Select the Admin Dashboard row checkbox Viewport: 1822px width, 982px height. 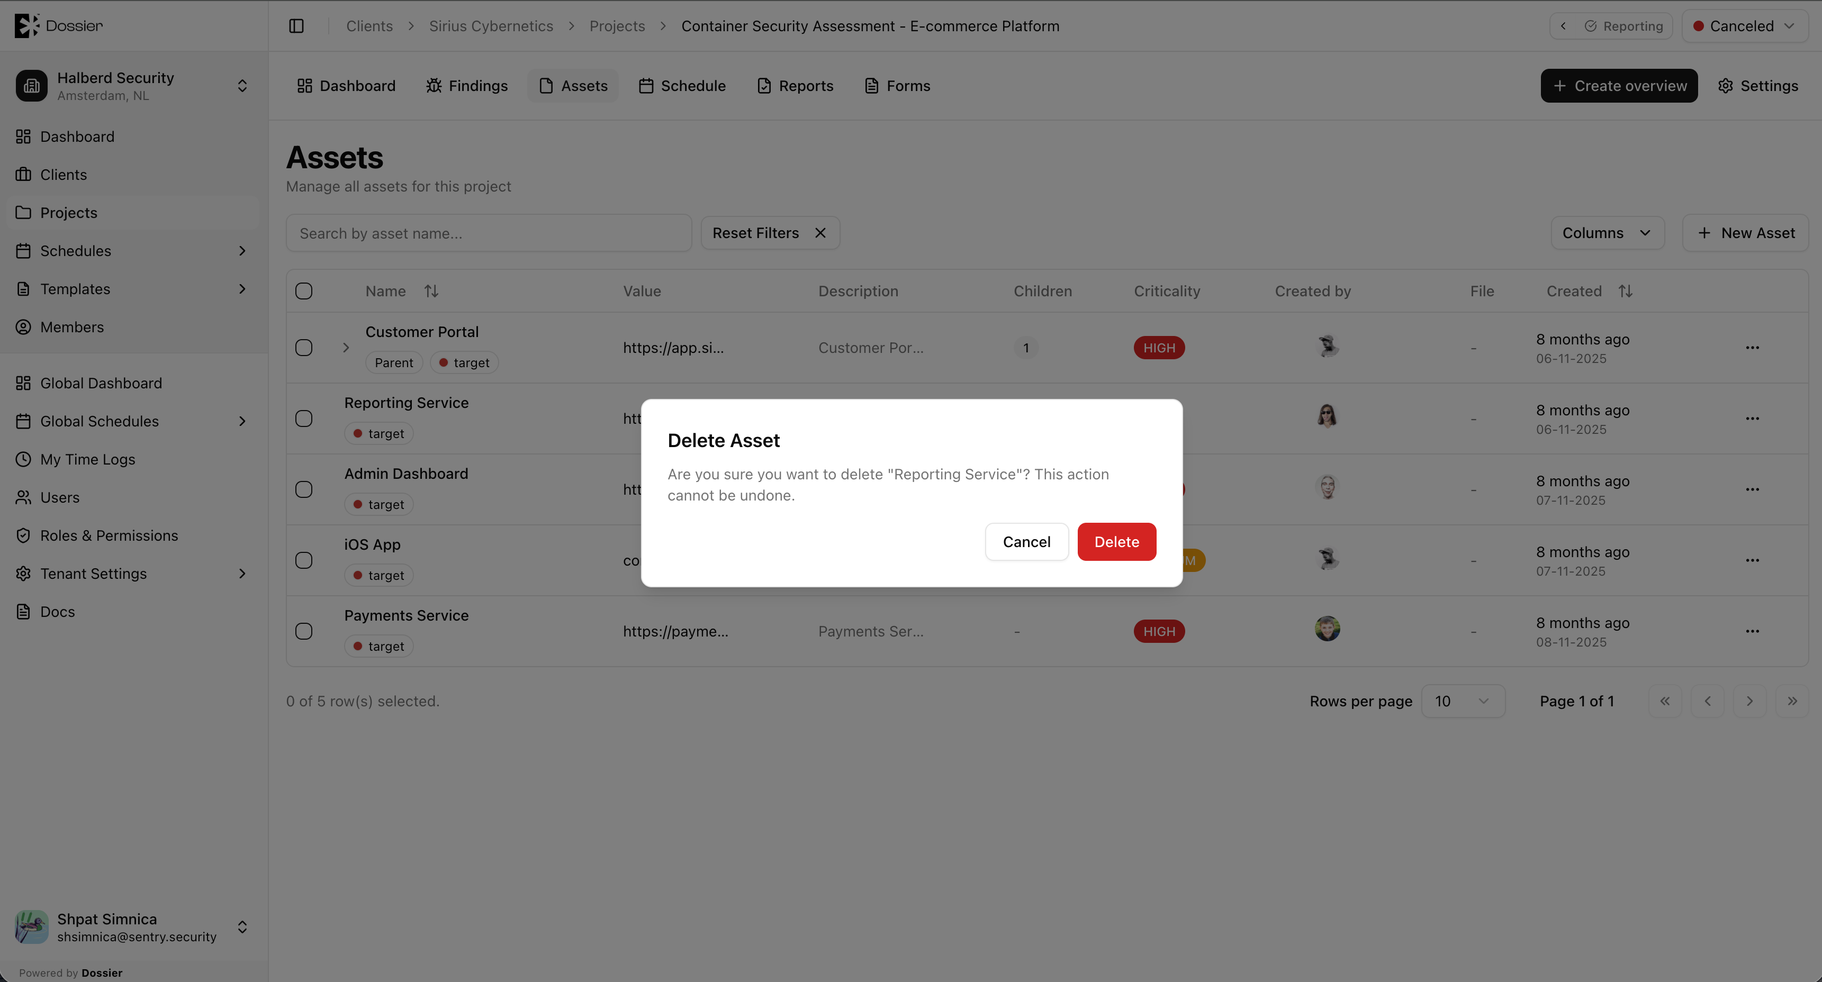tap(304, 489)
